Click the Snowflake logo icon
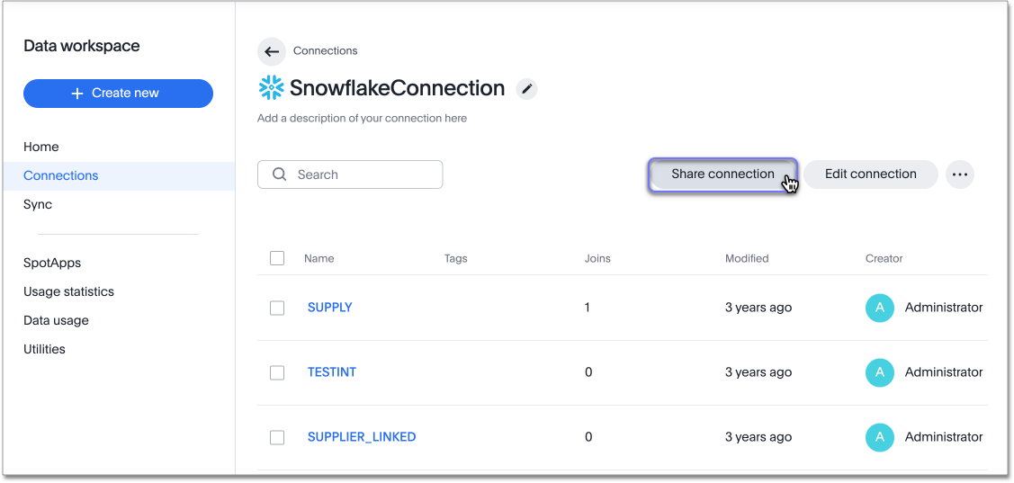Screen dimensions: 1014x483 (x=271, y=87)
